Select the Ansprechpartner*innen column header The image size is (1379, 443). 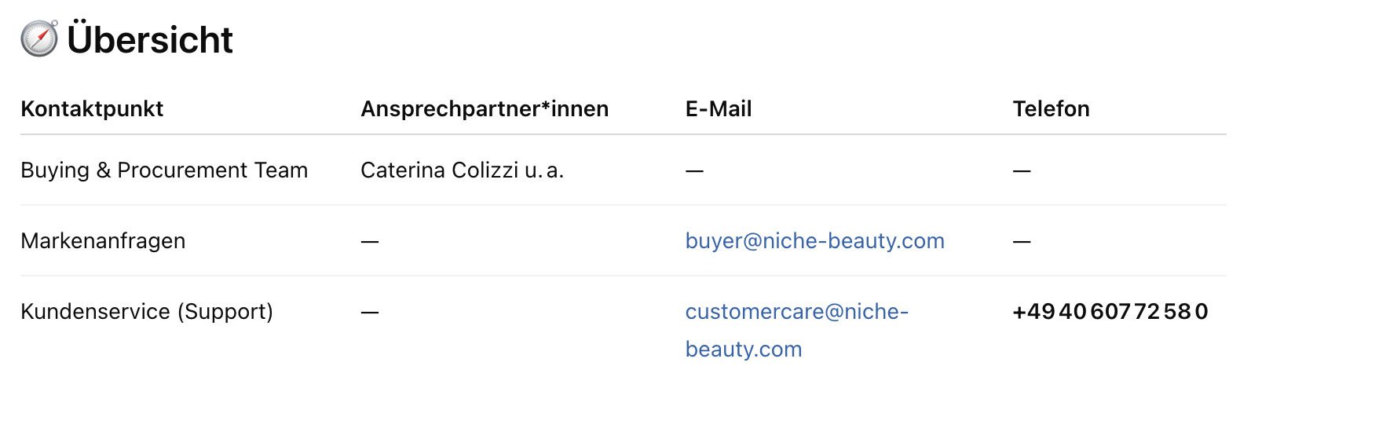point(485,109)
